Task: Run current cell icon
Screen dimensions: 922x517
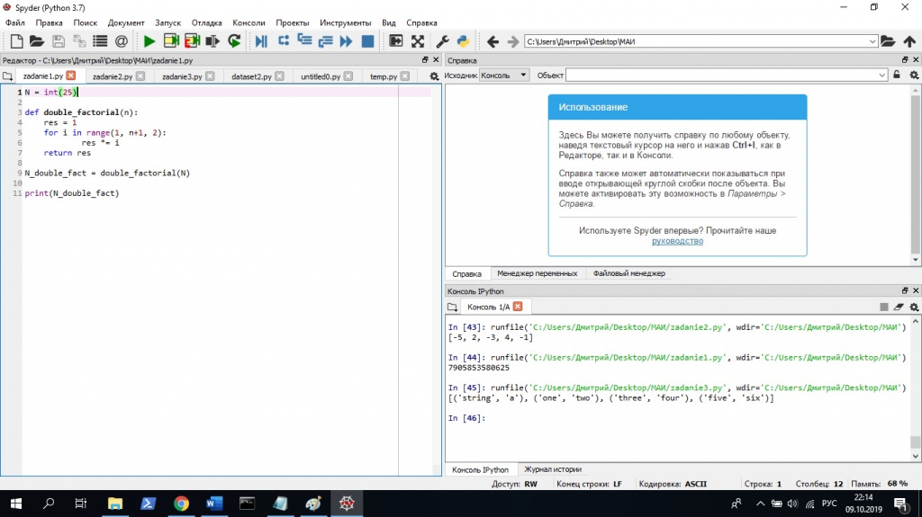Action: tap(171, 41)
